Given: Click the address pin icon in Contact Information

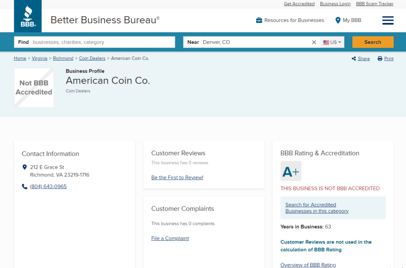Looking at the screenshot, I should [25, 167].
